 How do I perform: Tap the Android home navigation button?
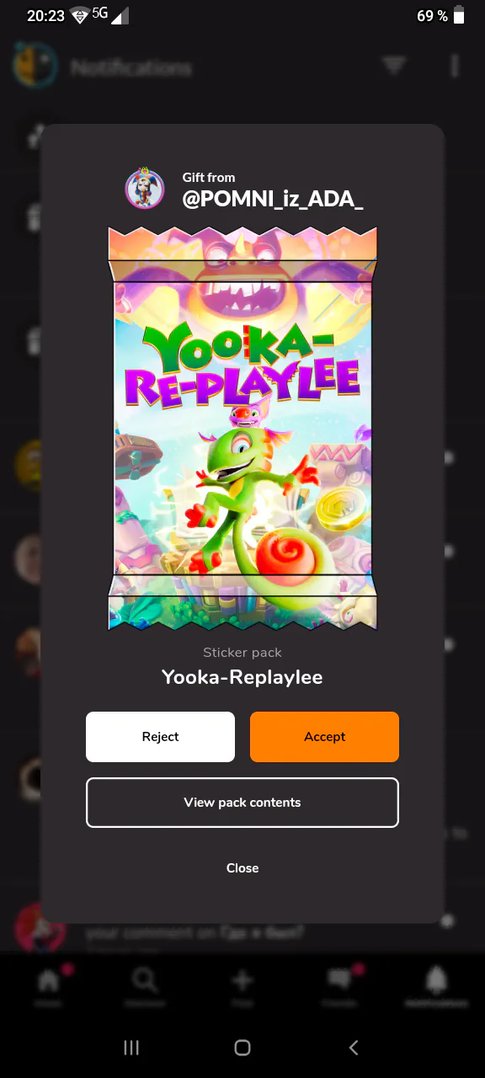[242, 1048]
